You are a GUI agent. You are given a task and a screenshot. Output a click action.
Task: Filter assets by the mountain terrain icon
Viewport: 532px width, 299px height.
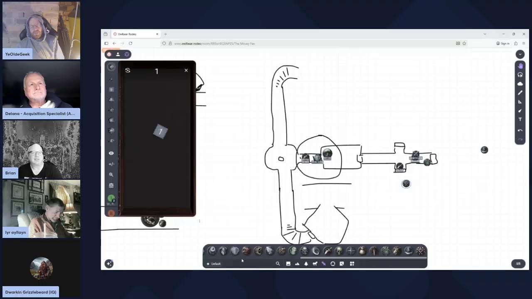297,264
